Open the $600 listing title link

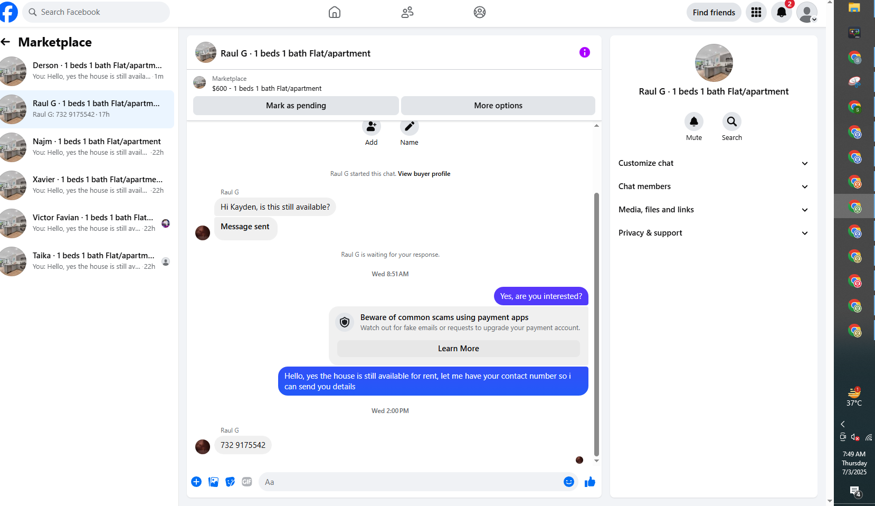267,89
